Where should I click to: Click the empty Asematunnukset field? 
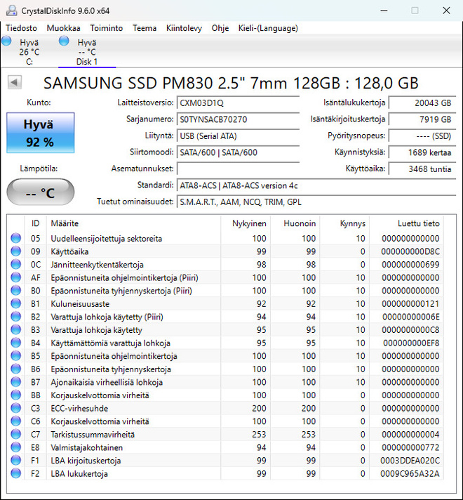(x=238, y=169)
